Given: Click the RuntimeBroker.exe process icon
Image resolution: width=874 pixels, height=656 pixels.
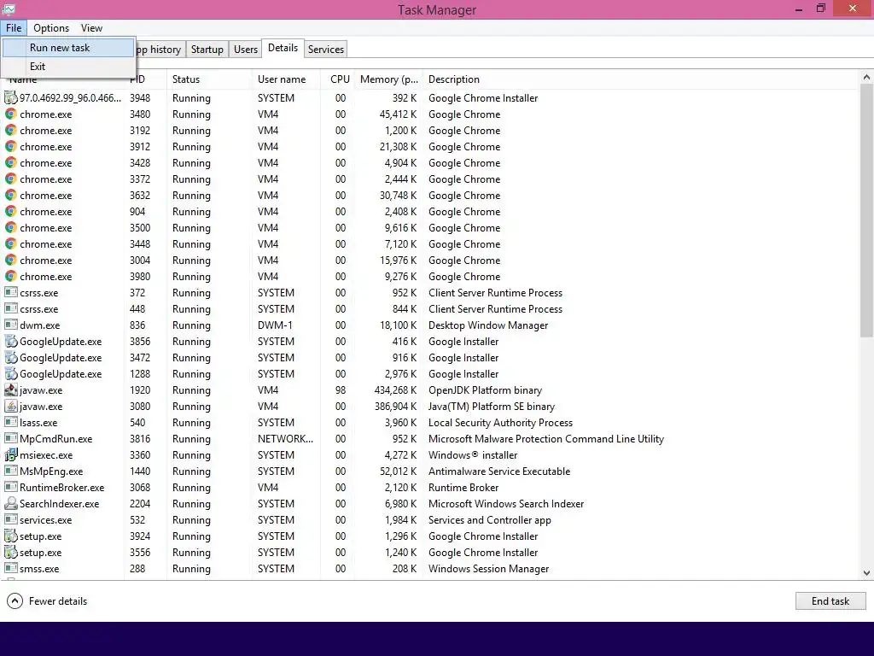Looking at the screenshot, I should point(10,487).
